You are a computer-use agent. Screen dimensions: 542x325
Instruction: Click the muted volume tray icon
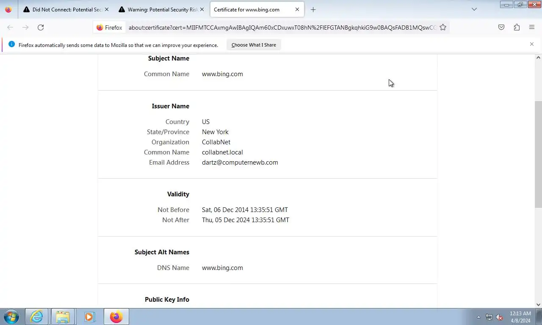pos(500,317)
